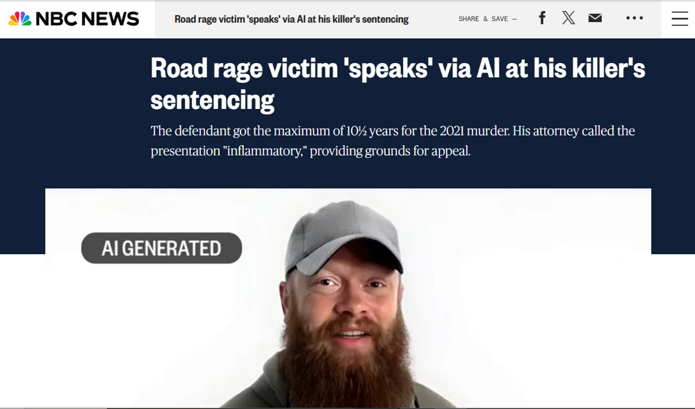
Task: Open the NBC NEWS wordmark home link
Action: 88,19
